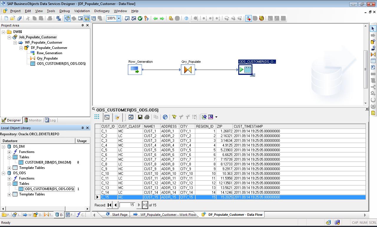Expand Functions under DS_DM
Viewport: 377px width, 227px height.
pos(9,152)
